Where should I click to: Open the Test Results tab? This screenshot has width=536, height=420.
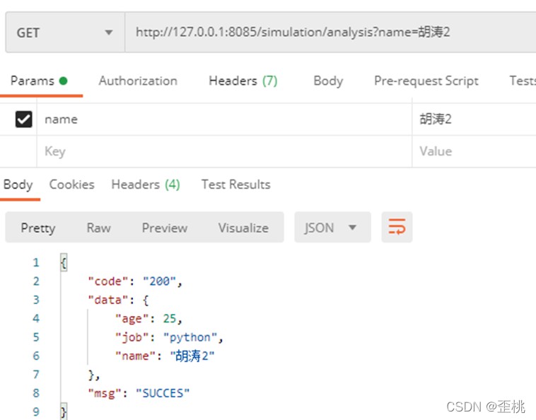pos(236,185)
